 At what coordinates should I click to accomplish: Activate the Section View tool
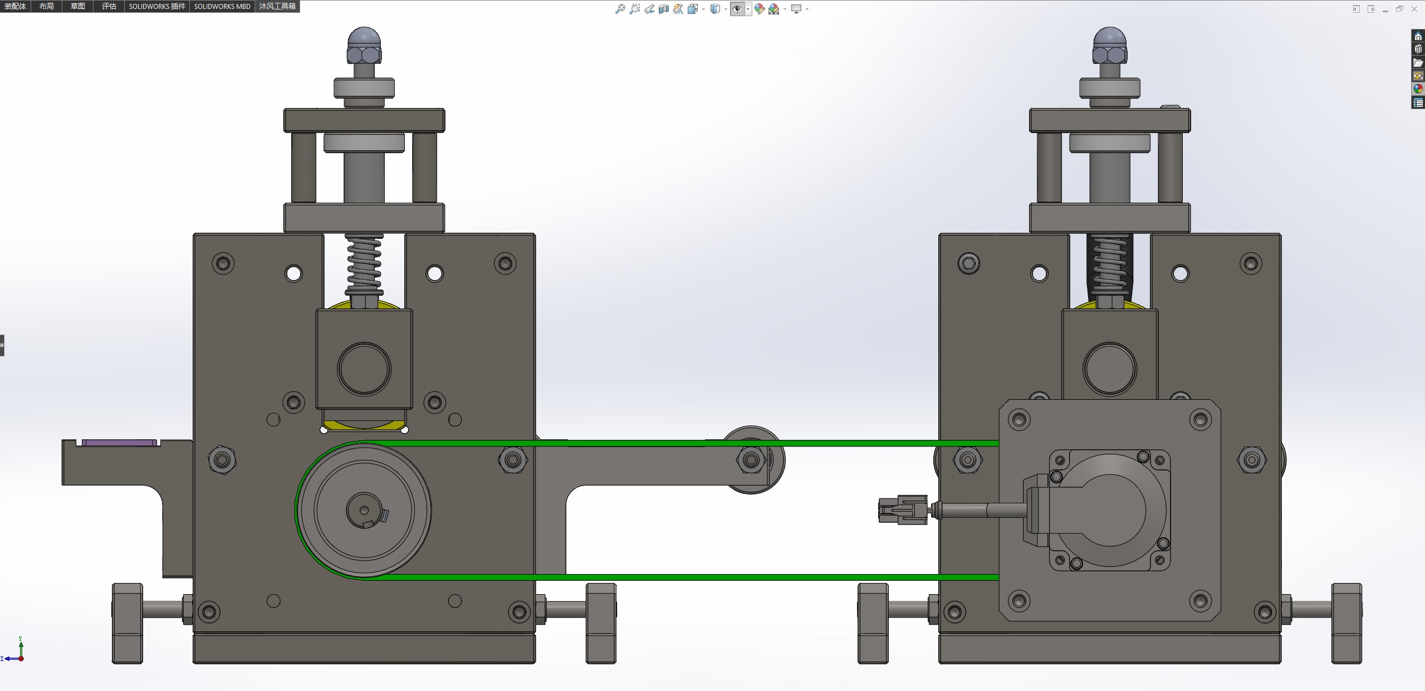(x=663, y=9)
